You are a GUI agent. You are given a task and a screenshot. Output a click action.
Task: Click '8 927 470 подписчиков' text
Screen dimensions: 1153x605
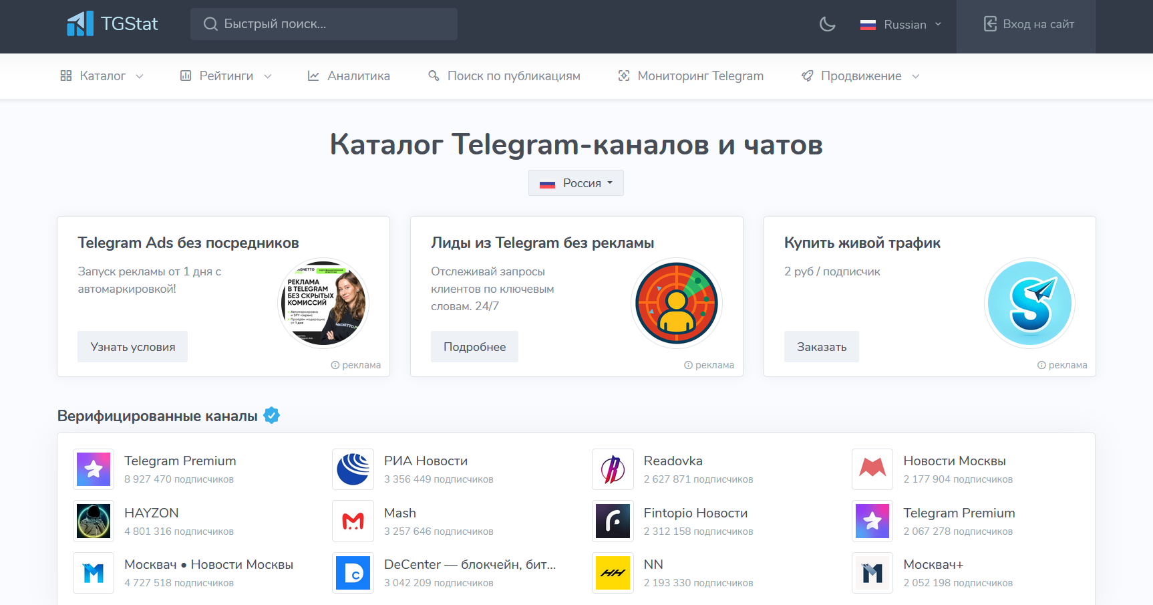(x=179, y=479)
